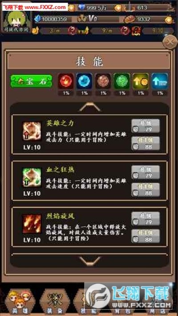Screen dimensions: 178x316
Task: Select the gold coin bonus gem icon
Action: pos(141,81)
